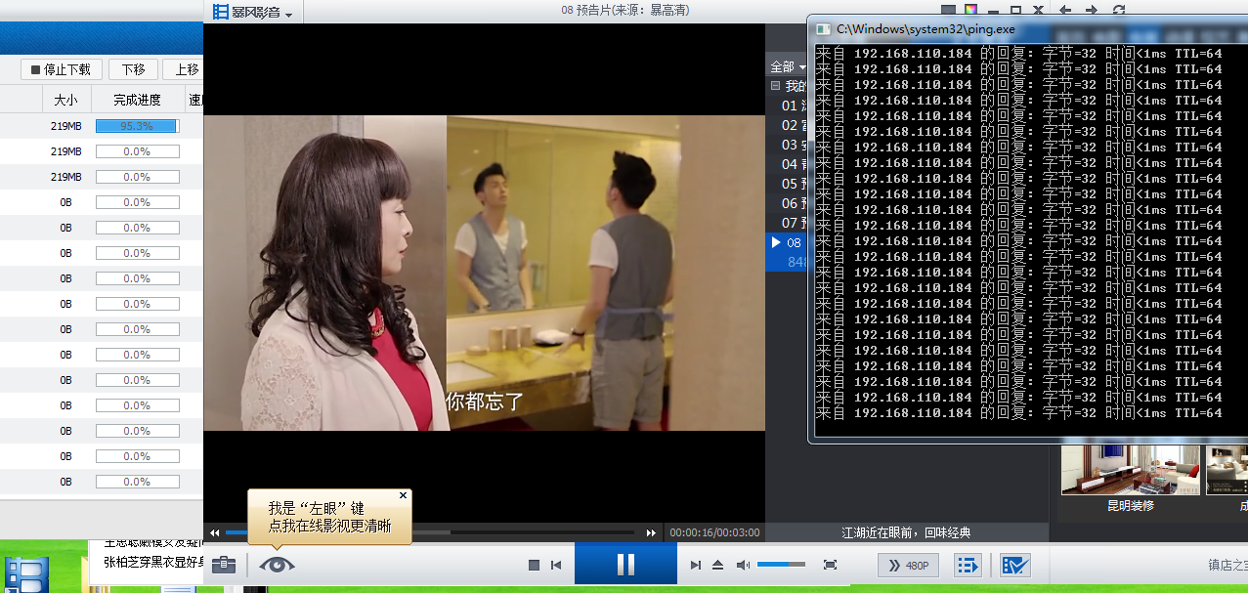Sort by the 大小 column header
Screen dimensions: 1248x593
(65, 100)
